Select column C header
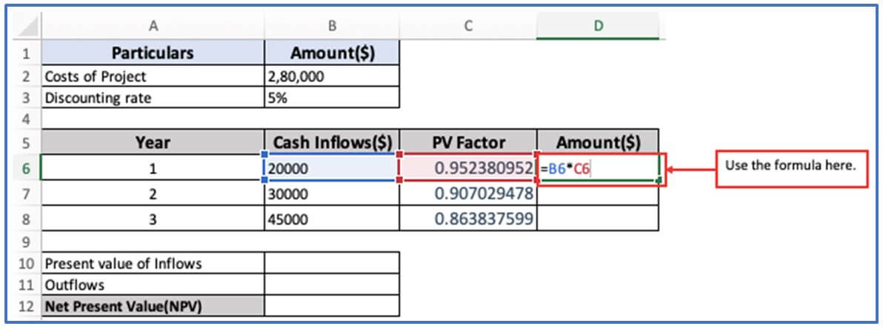This screenshot has width=883, height=329. tap(468, 27)
